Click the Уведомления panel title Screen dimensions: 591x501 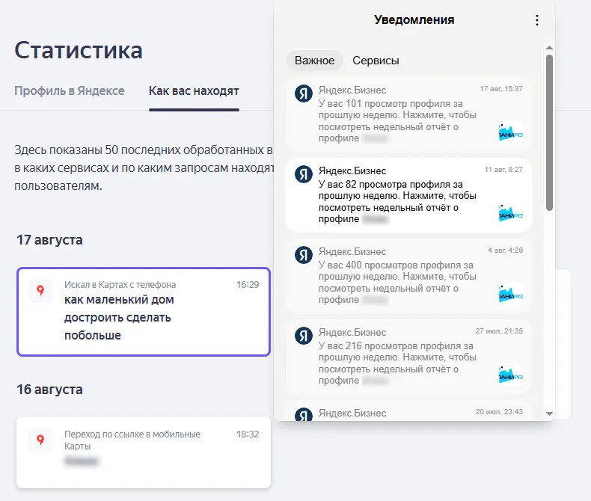[x=414, y=19]
